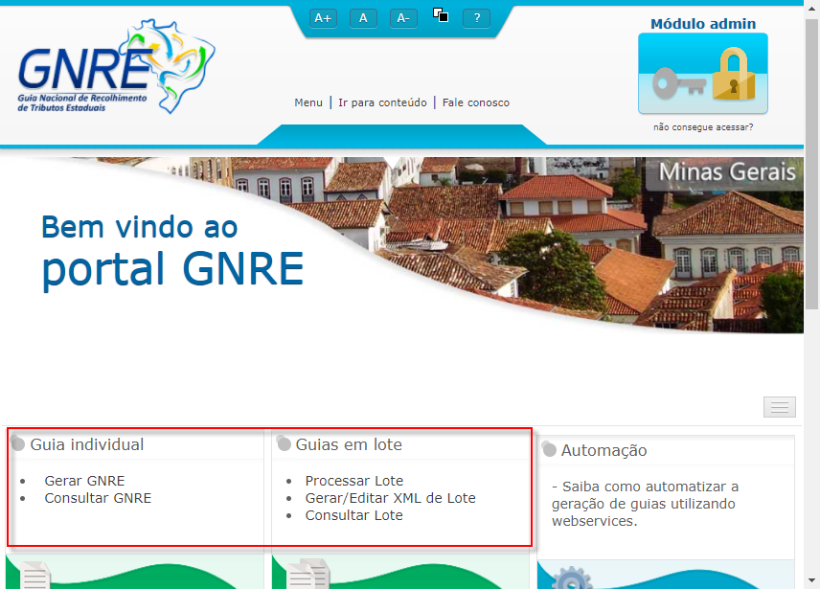Reset font size with the A button
820x589 pixels.
[x=363, y=18]
